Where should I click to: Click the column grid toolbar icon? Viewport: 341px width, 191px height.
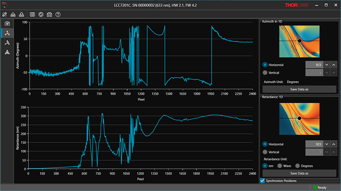32,14
